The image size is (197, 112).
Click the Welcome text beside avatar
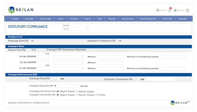181,10
